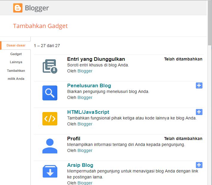
Task: Click description Mempermudah pengunjung untuk menavigasi blog
Action: tap(133, 174)
